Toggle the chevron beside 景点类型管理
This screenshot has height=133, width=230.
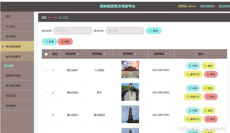pos(29,46)
